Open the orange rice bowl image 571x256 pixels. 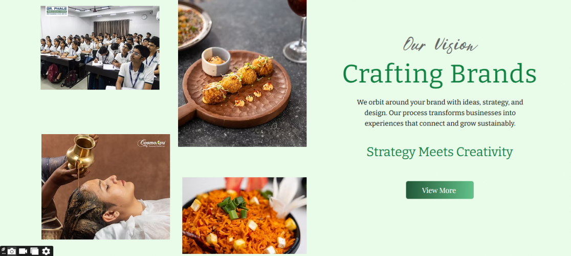coord(245,216)
